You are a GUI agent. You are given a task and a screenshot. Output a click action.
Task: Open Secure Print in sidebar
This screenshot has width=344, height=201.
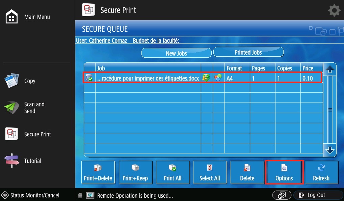(12, 134)
